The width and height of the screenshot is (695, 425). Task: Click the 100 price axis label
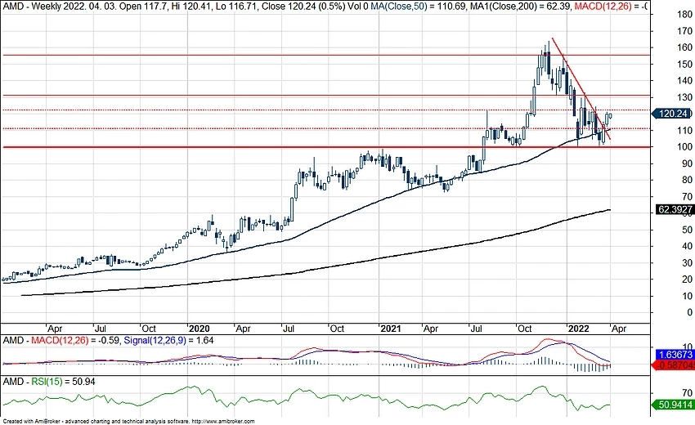(x=684, y=146)
